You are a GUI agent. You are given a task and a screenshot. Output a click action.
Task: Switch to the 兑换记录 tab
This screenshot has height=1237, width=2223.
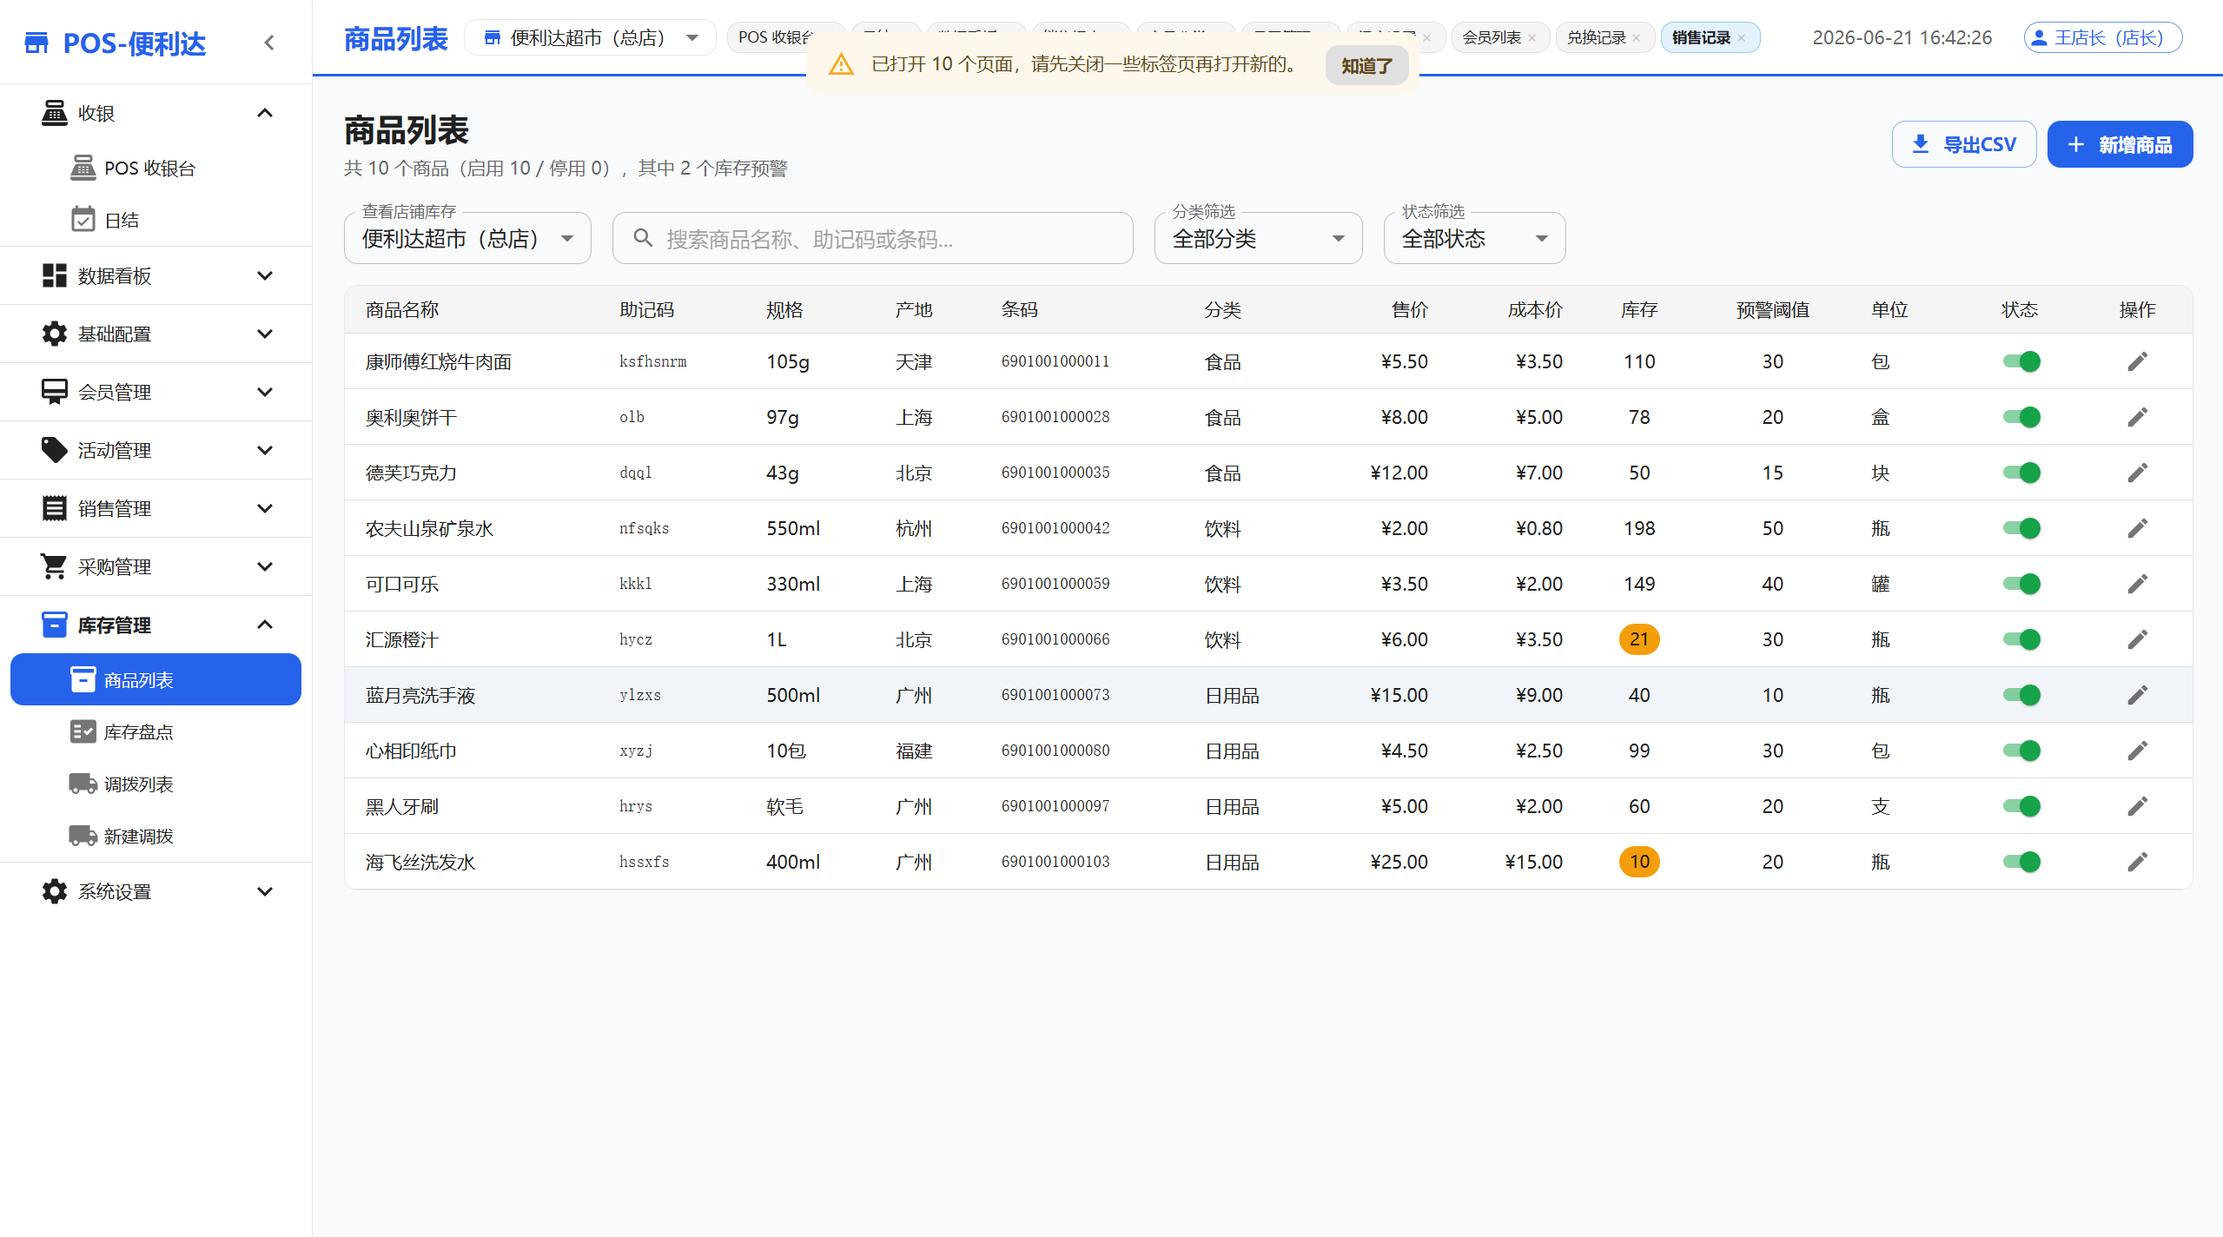tap(1596, 37)
